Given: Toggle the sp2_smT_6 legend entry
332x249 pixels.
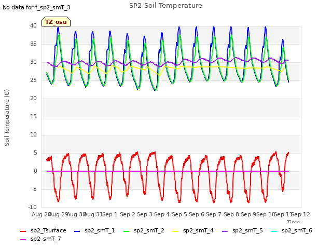Looking at the screenshot, I should [292, 230].
